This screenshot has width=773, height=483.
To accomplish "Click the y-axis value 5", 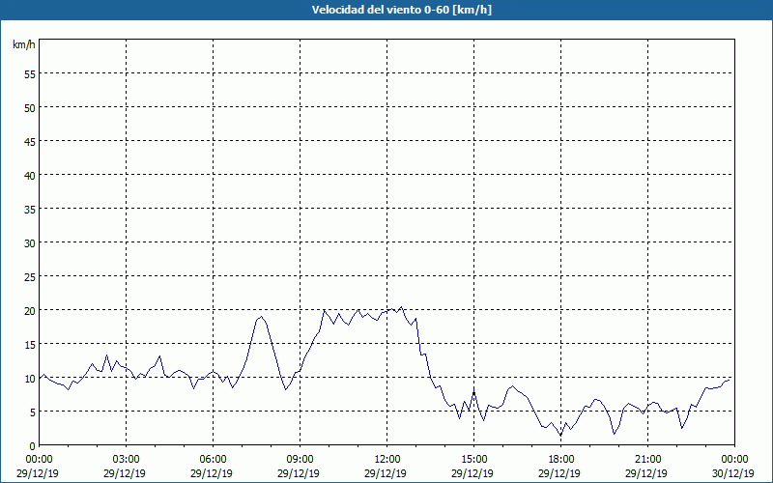I will click(33, 412).
